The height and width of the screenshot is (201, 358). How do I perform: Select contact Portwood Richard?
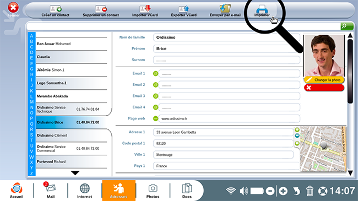[x=72, y=161]
